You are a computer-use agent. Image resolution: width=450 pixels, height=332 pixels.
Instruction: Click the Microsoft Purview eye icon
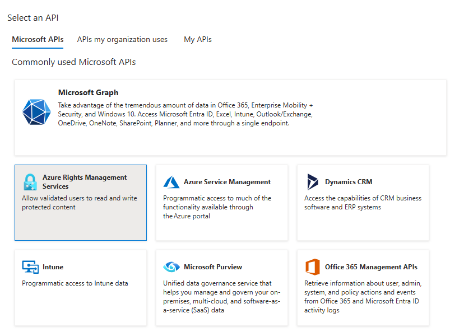(171, 267)
